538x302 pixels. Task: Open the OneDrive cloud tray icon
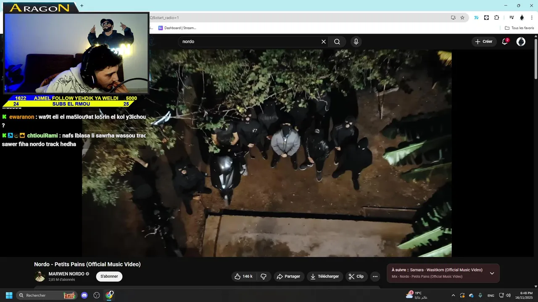(x=471, y=295)
